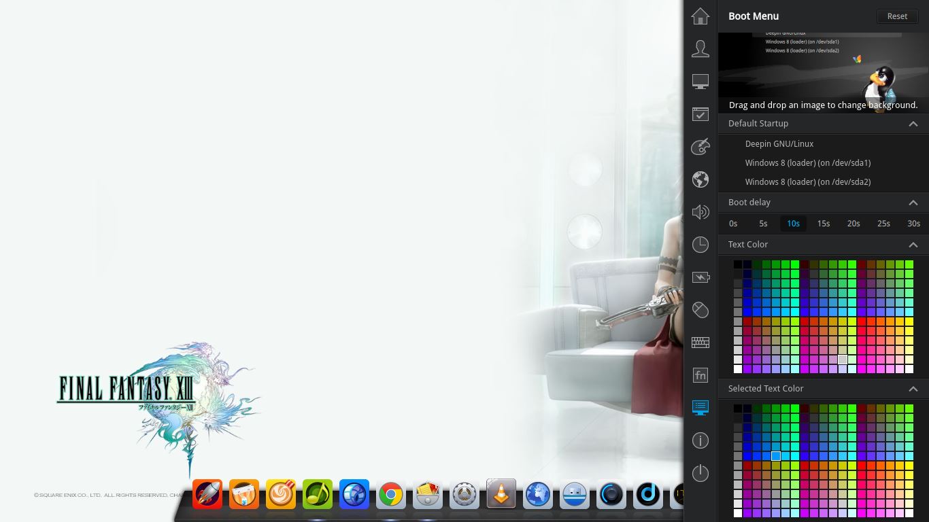Screen dimensions: 929x522
Task: Open the System Information icon
Action: tap(700, 440)
